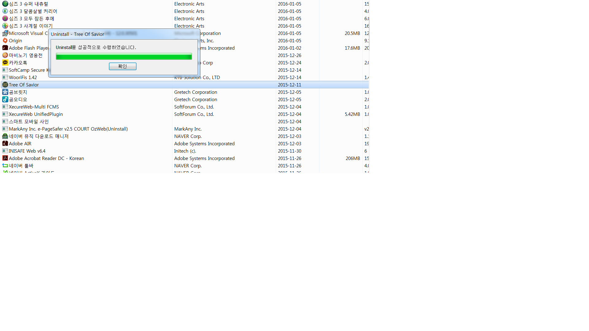Click the 2015-12-11 install date cell
Viewport: 589px width, 331px height.
click(290, 85)
